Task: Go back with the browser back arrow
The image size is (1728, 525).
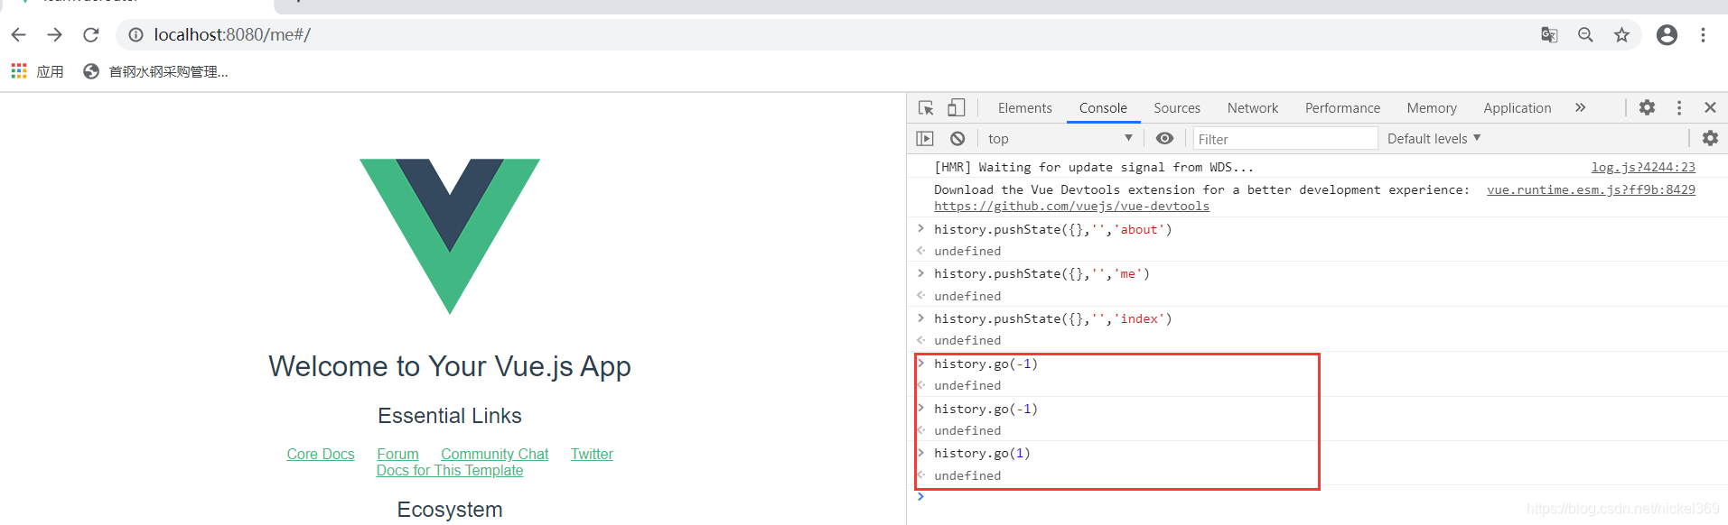Action: [19, 34]
